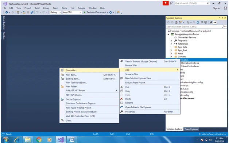Click the Solution Explorer search magnifier icon
229x144 pixels.
point(224,27)
